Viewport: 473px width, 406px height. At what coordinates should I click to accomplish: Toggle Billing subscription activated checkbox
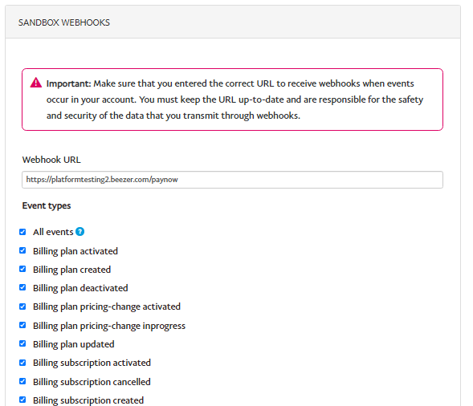pyautogui.click(x=22, y=363)
